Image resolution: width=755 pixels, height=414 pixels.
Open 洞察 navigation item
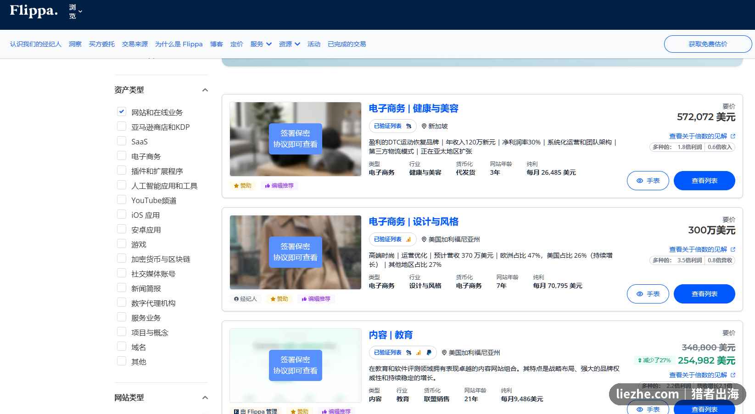[75, 44]
